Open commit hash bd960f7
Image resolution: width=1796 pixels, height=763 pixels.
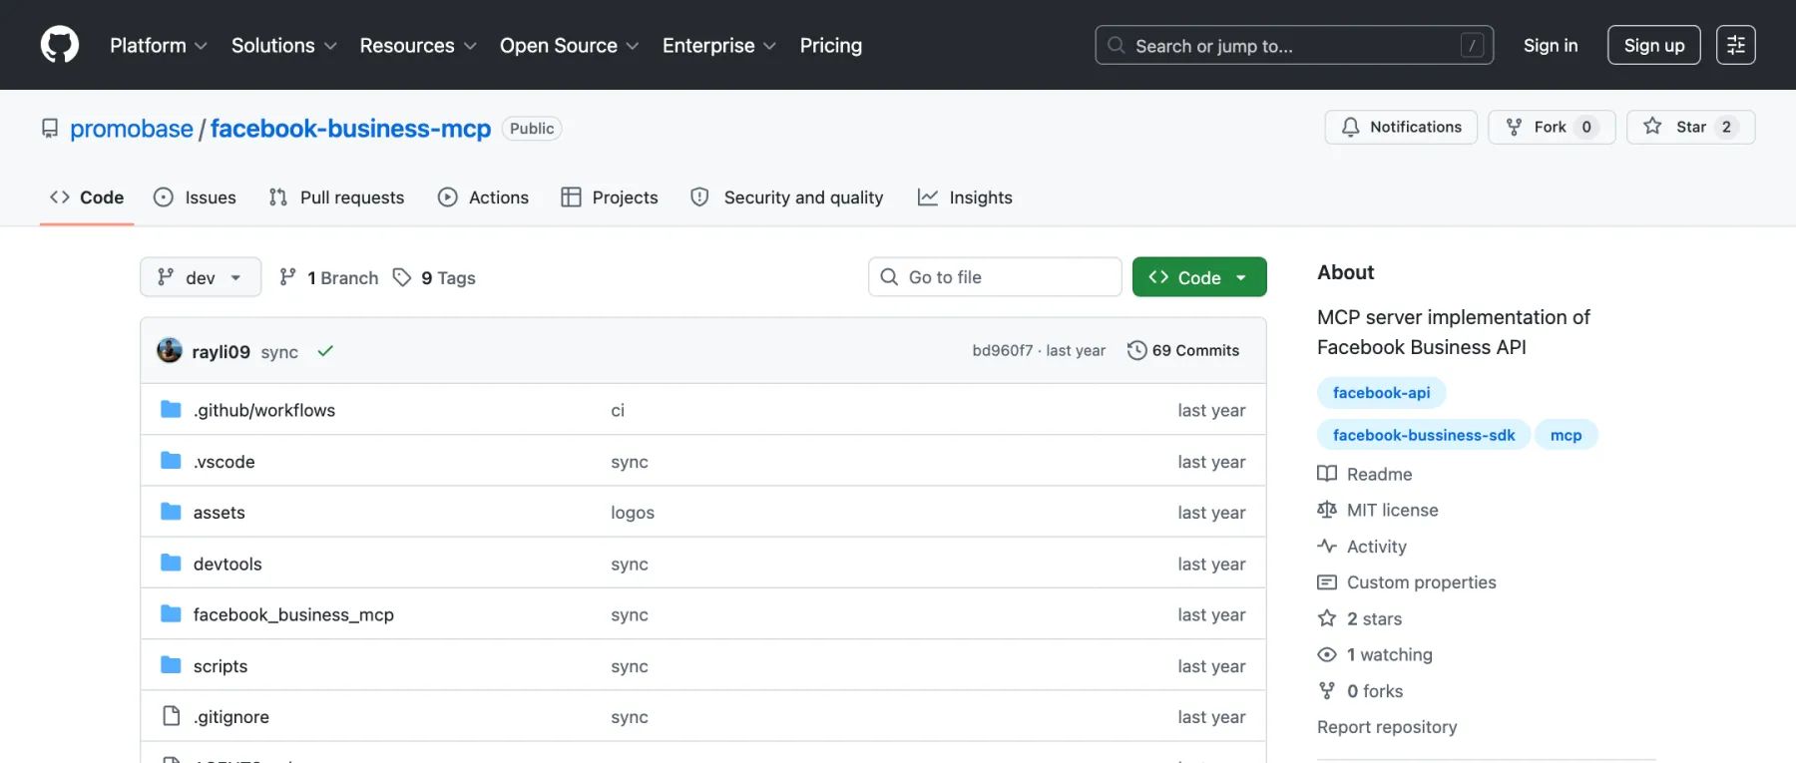1003,350
